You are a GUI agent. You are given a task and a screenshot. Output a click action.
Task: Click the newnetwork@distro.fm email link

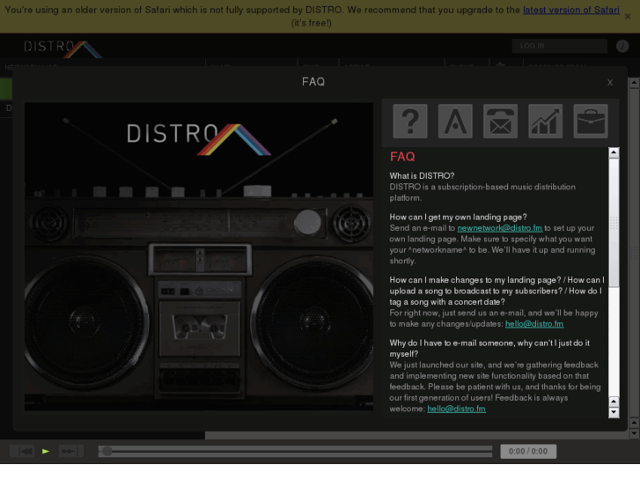pyautogui.click(x=500, y=228)
